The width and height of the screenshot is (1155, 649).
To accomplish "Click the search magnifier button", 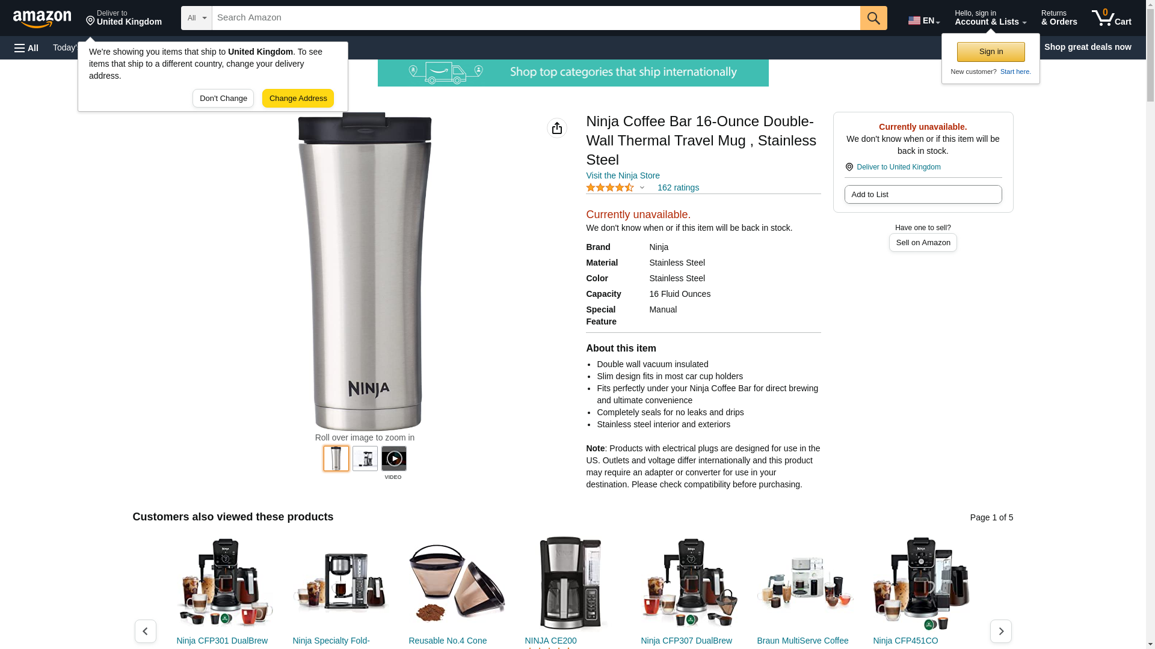I will 873,18.
